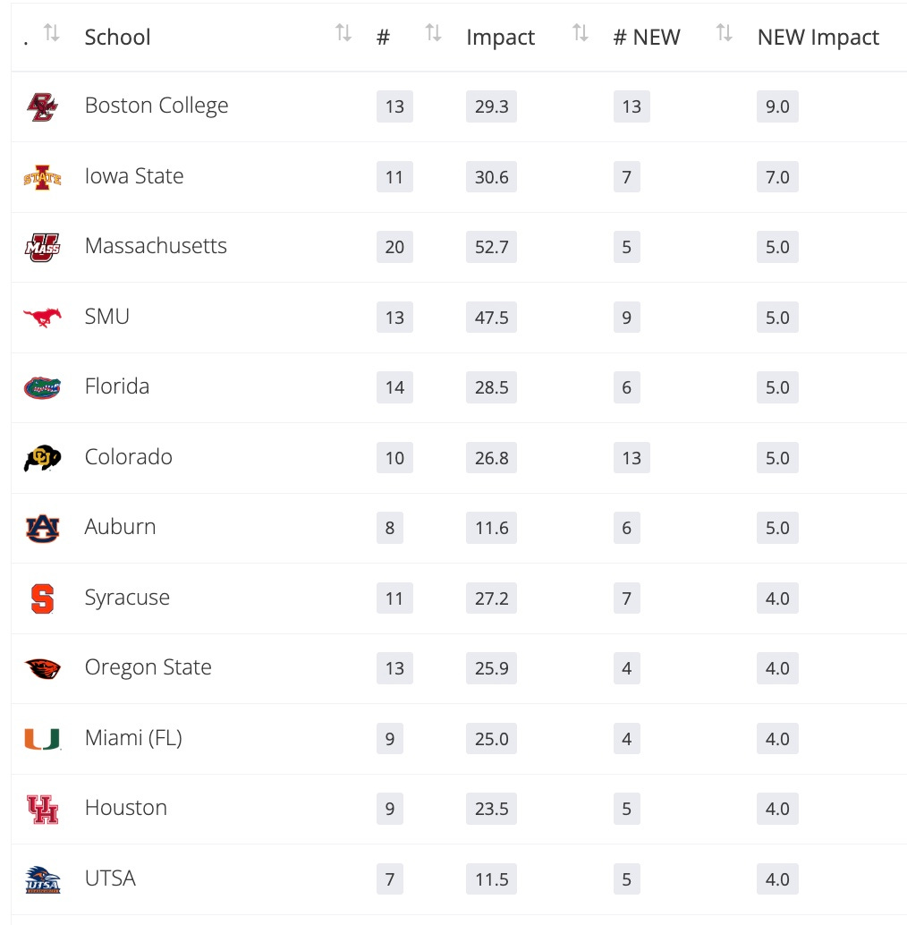Click Boston College NEW Impact 9.0 badge
The image size is (907, 925).
point(777,107)
